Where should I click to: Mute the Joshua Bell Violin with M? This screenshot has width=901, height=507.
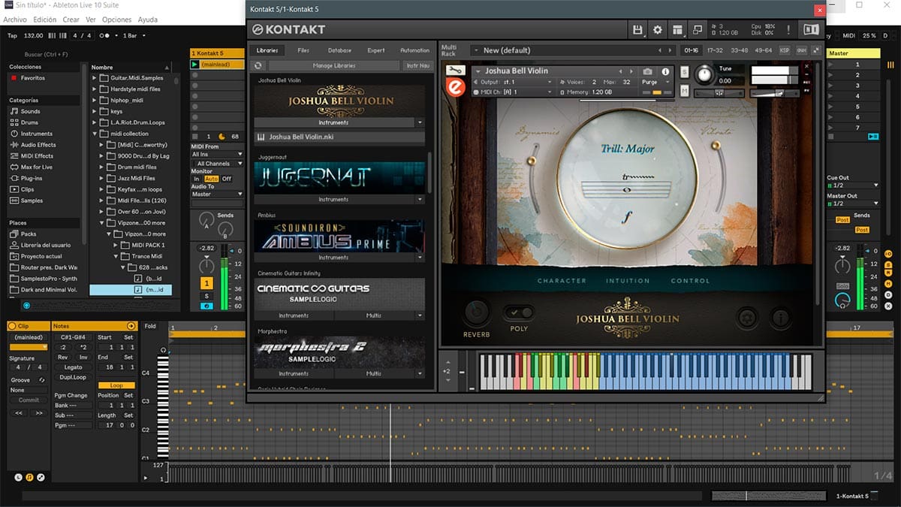(x=685, y=91)
